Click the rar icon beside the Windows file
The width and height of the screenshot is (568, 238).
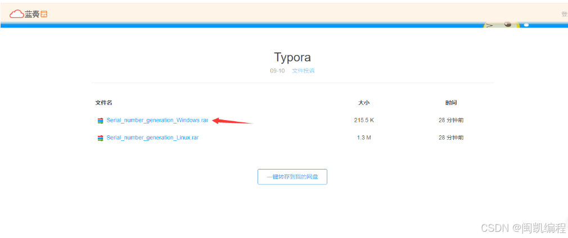[100, 121]
